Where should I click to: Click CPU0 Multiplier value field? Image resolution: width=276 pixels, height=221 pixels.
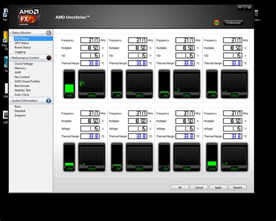click(90, 48)
